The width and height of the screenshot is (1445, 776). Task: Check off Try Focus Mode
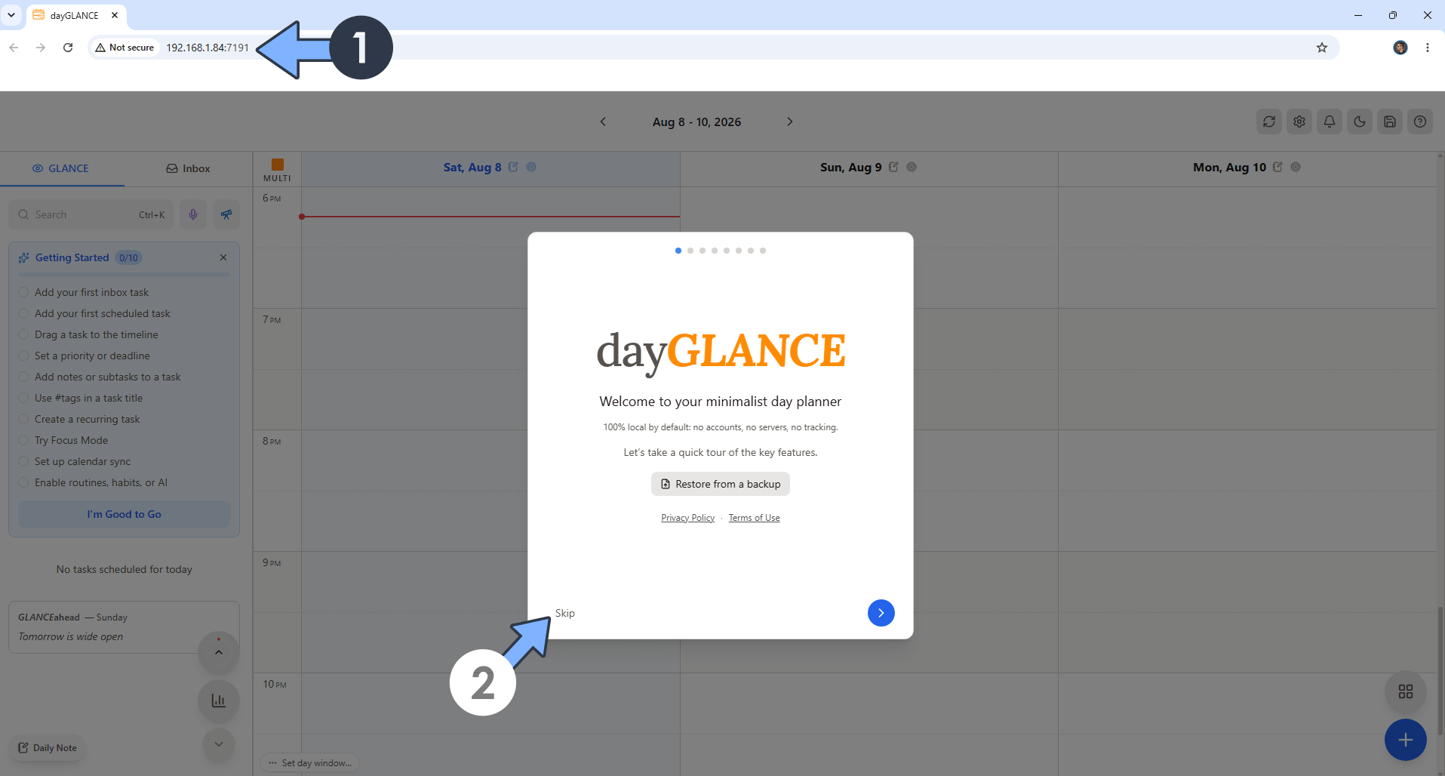pyautogui.click(x=23, y=440)
